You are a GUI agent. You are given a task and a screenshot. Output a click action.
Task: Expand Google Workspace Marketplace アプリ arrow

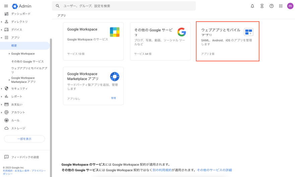point(9,80)
